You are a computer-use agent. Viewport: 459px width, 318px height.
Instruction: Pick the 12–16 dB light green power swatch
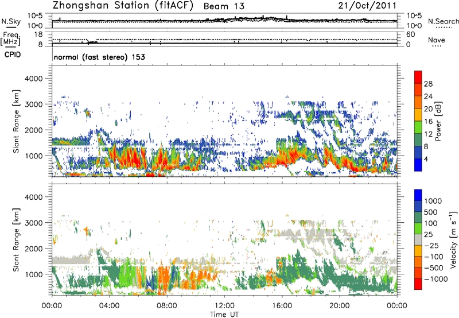pos(418,127)
